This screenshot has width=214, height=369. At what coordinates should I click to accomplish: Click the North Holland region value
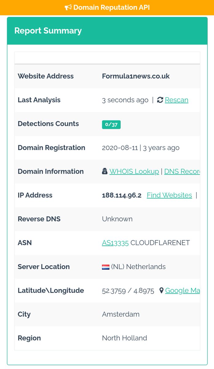pyautogui.click(x=125, y=338)
